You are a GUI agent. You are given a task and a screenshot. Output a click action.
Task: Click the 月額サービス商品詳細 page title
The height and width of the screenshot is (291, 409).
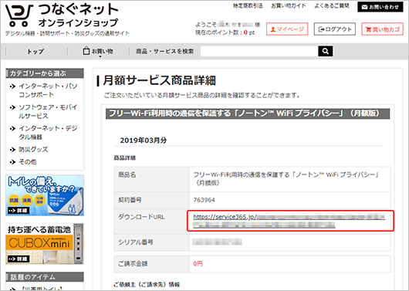[160, 80]
